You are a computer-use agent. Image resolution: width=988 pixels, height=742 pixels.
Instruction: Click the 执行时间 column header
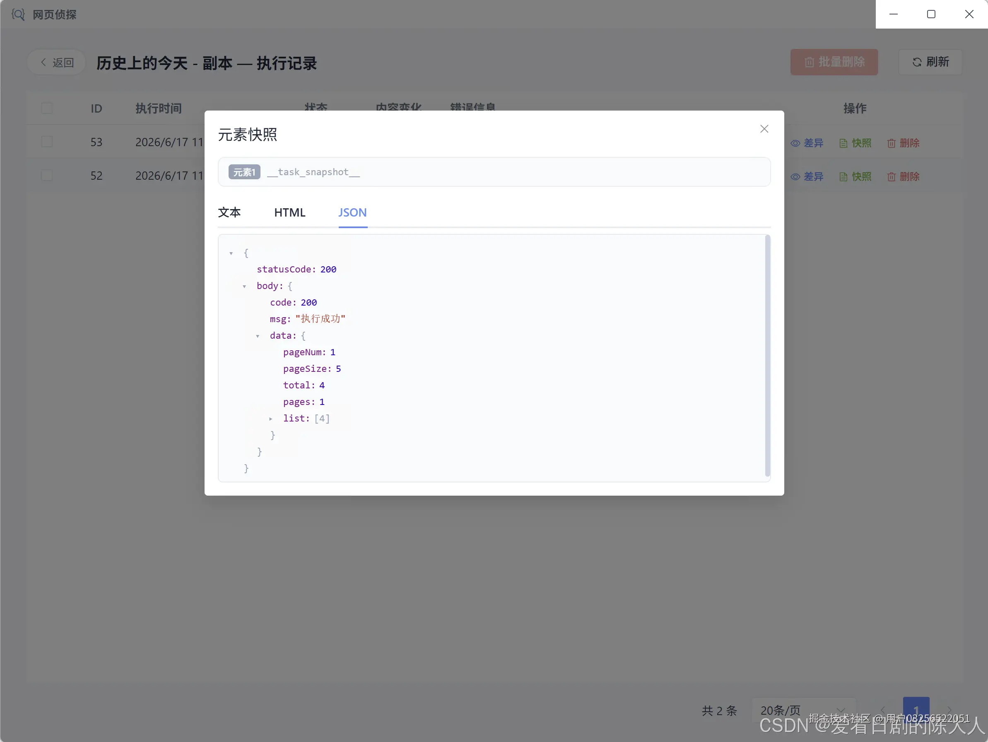coord(159,108)
